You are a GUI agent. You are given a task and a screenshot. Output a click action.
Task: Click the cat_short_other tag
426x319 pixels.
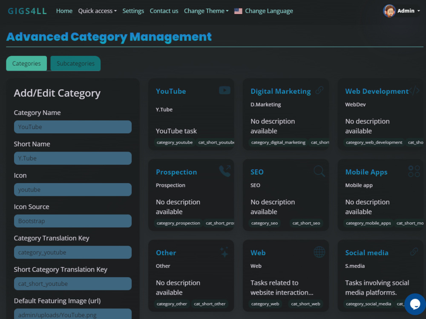210,304
